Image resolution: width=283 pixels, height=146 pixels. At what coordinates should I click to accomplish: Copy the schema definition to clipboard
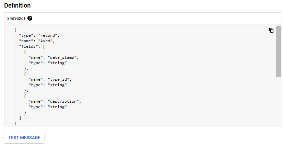(x=271, y=30)
